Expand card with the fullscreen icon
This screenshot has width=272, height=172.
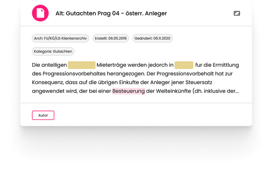tap(237, 13)
